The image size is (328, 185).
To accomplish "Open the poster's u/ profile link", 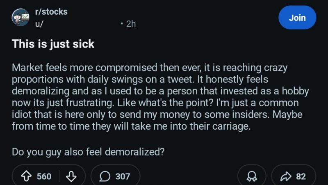I will (40, 24).
